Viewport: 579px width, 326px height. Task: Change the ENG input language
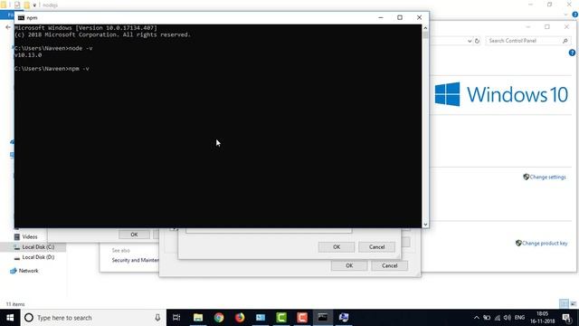pyautogui.click(x=519, y=318)
